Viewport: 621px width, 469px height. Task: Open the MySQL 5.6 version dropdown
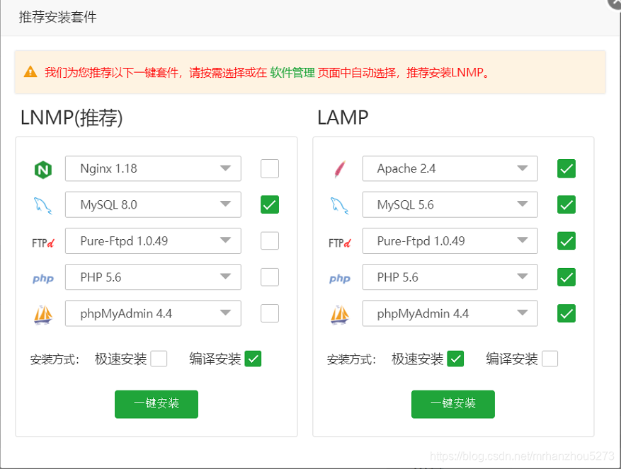[450, 204]
